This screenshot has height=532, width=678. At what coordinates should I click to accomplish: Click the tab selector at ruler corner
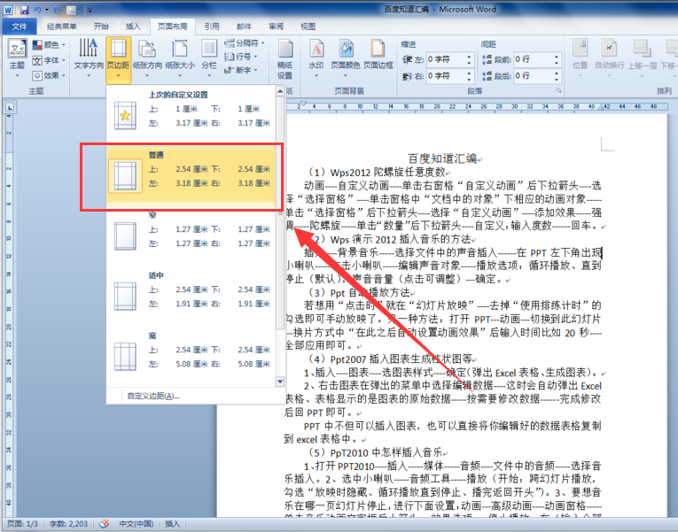coord(9,107)
